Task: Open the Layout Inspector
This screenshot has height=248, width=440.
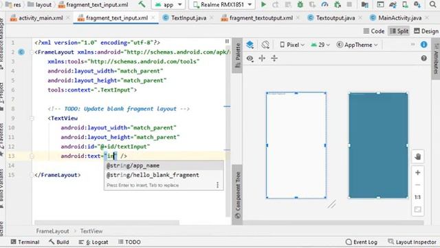Action: pyautogui.click(x=412, y=242)
